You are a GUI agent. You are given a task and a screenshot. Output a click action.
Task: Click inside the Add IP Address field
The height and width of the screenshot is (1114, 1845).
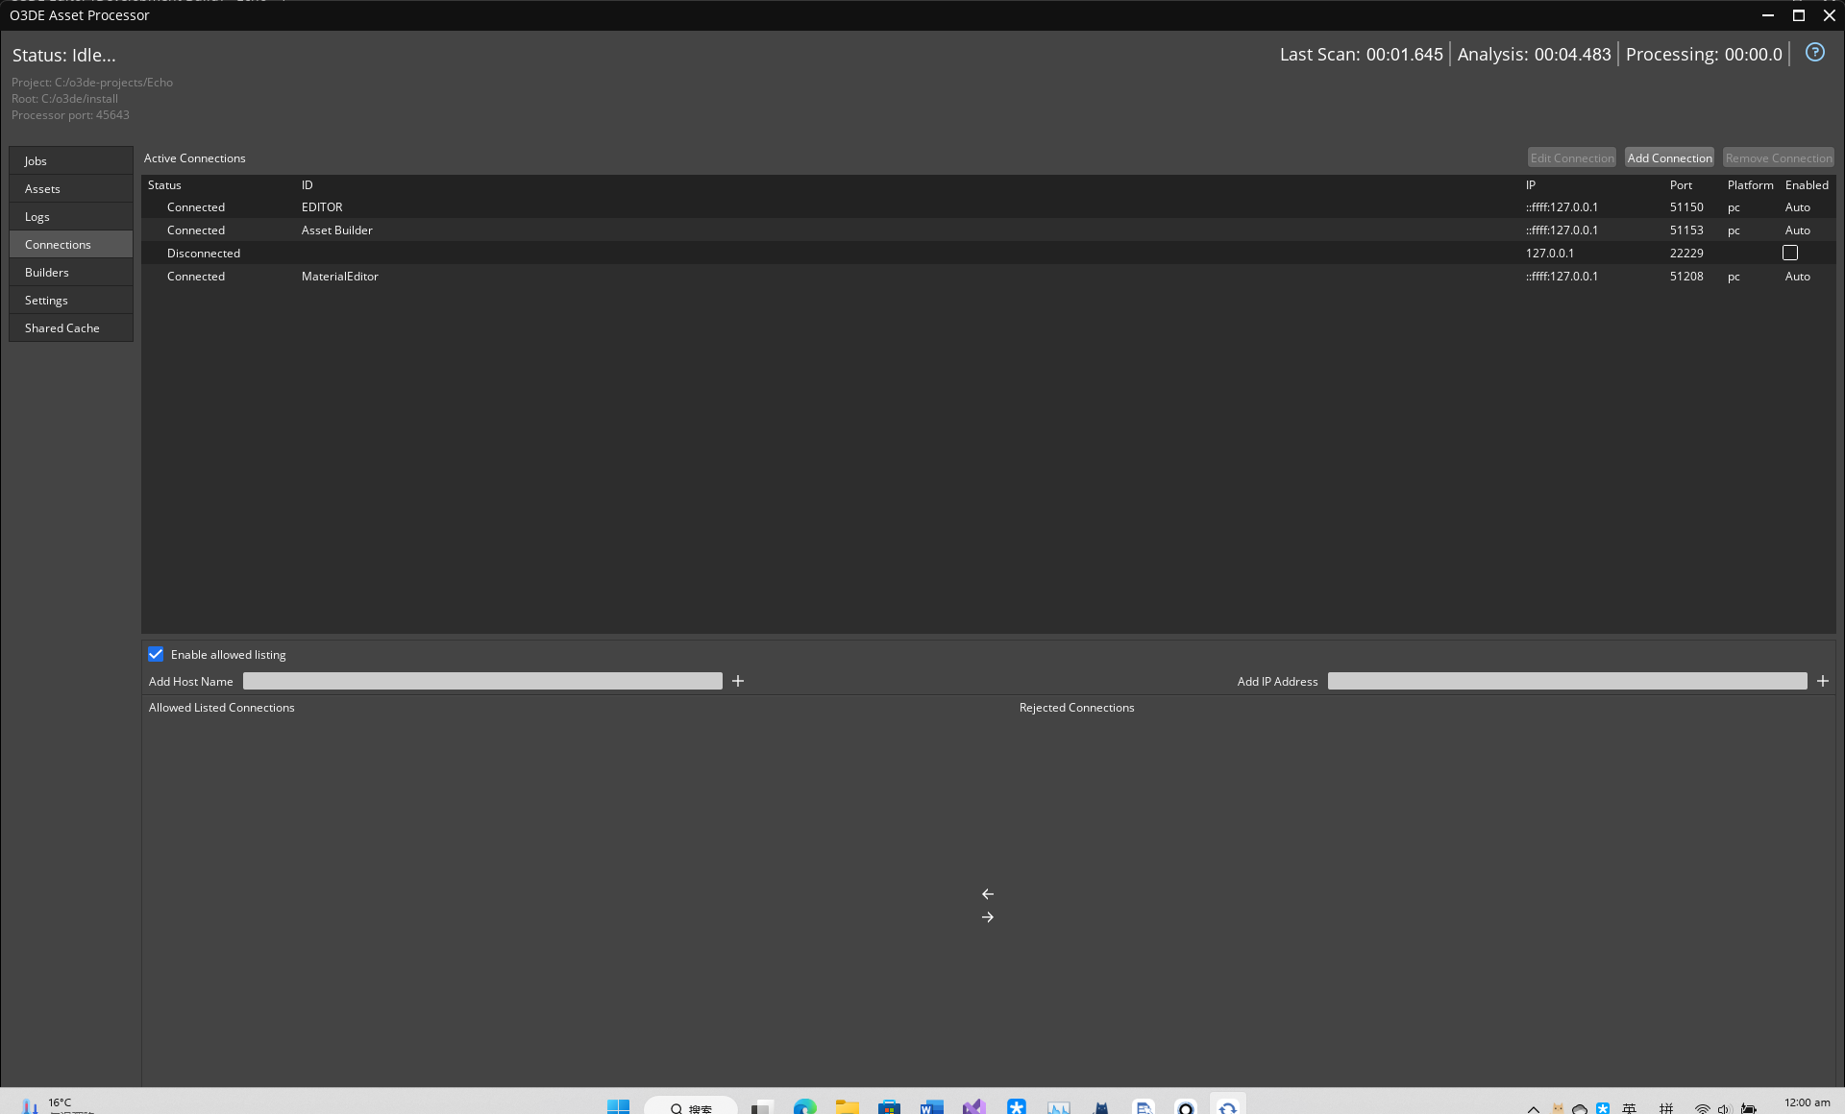pyautogui.click(x=1566, y=680)
